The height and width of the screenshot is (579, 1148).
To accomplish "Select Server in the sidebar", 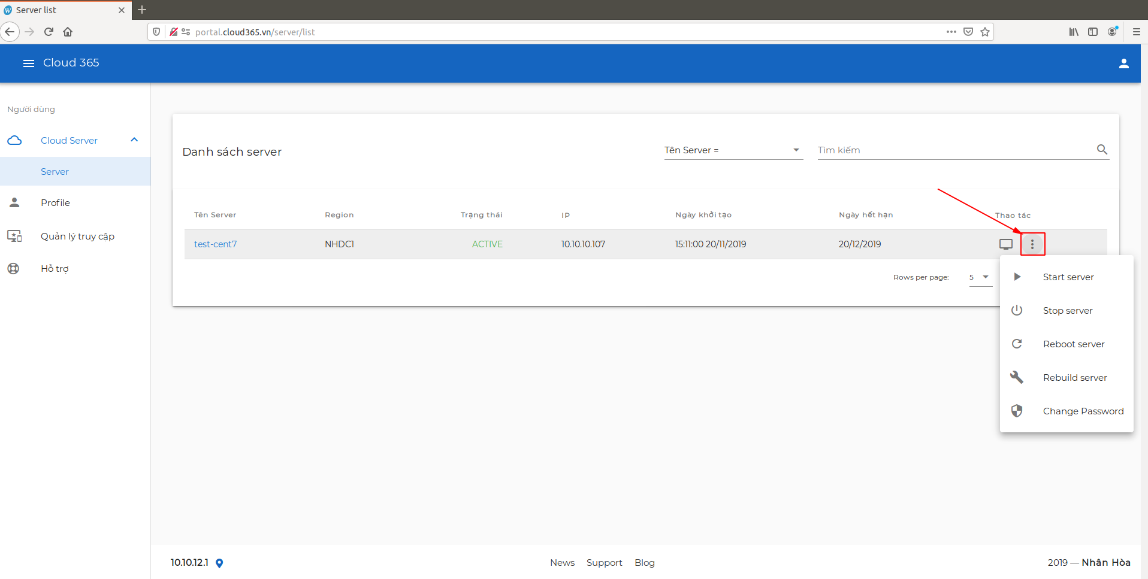I will tap(75, 171).
